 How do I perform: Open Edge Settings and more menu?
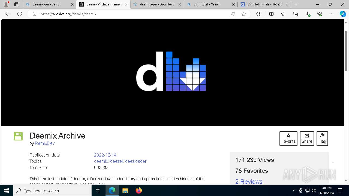pyautogui.click(x=332, y=14)
